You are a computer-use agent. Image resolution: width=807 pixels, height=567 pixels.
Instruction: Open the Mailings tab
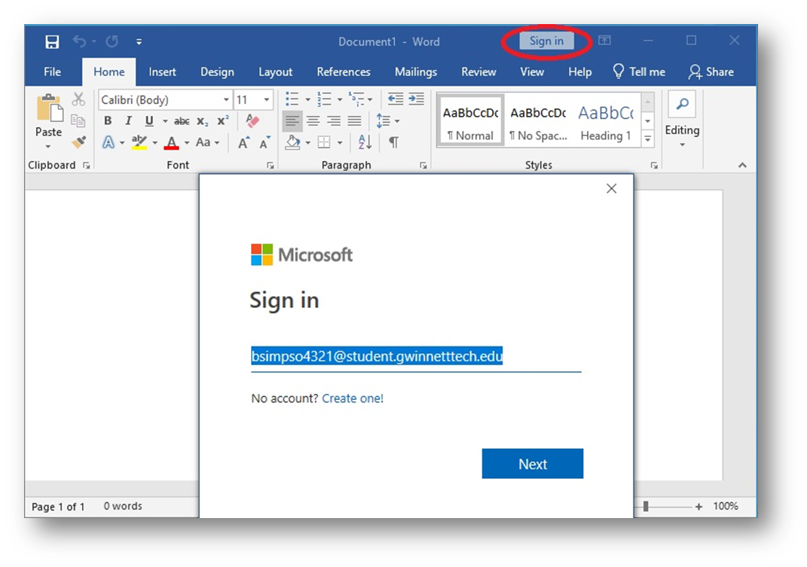[x=415, y=72]
